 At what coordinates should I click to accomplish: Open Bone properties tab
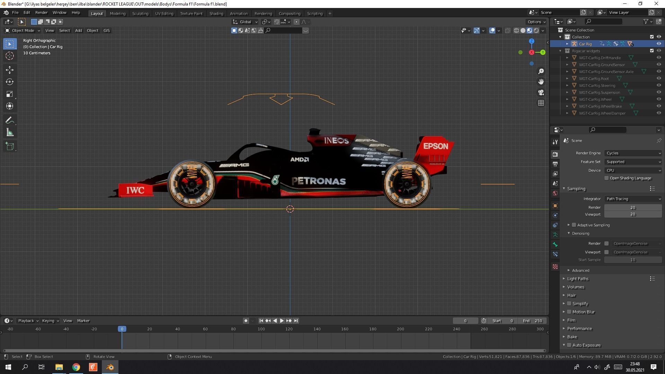[x=555, y=244]
